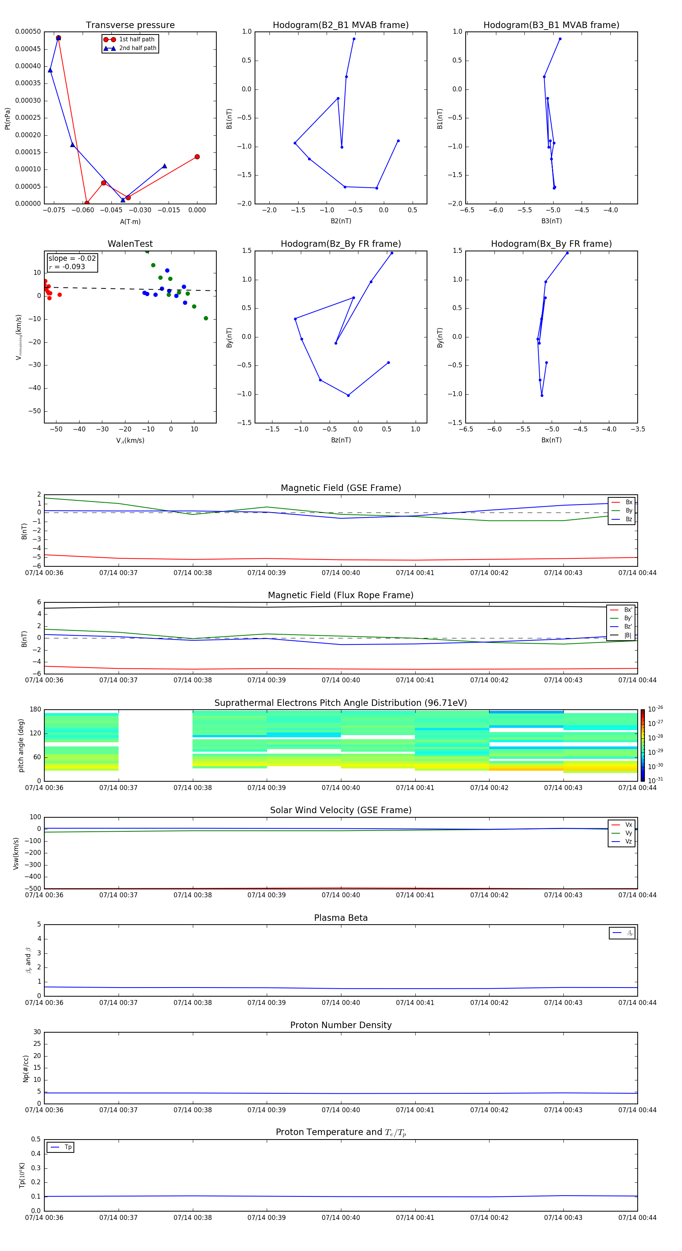Click the Tp legend in Proton Temperature plot
Image resolution: width=682 pixels, height=1251 pixels.
pyautogui.click(x=61, y=1148)
